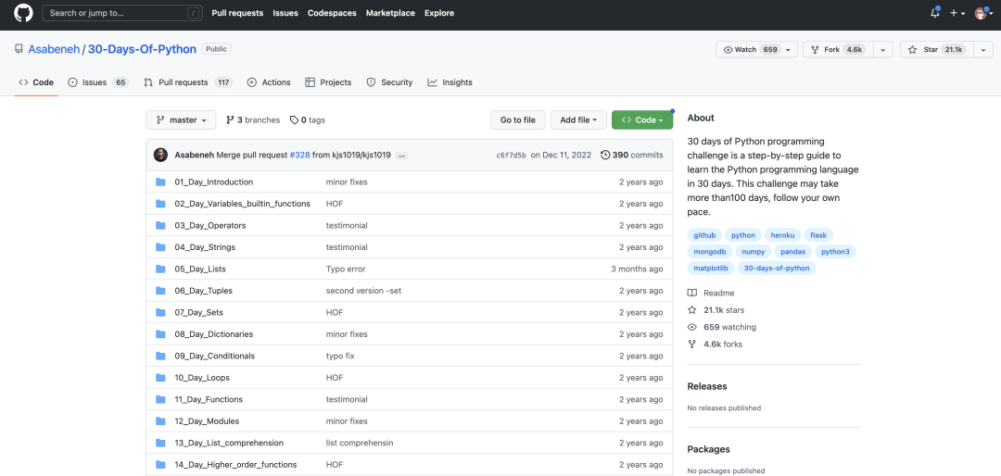This screenshot has height=476, width=1001.
Task: Watch the repository
Action: [749, 50]
